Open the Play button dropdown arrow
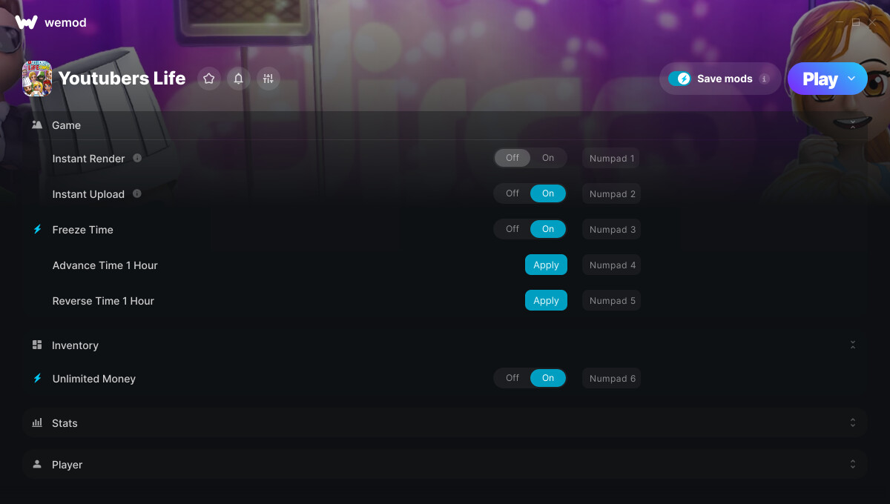890x504 pixels. (x=851, y=79)
